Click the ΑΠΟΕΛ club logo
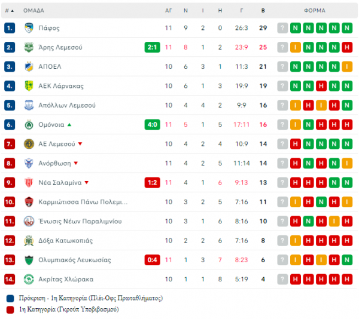359x319 pixels. [29, 66]
